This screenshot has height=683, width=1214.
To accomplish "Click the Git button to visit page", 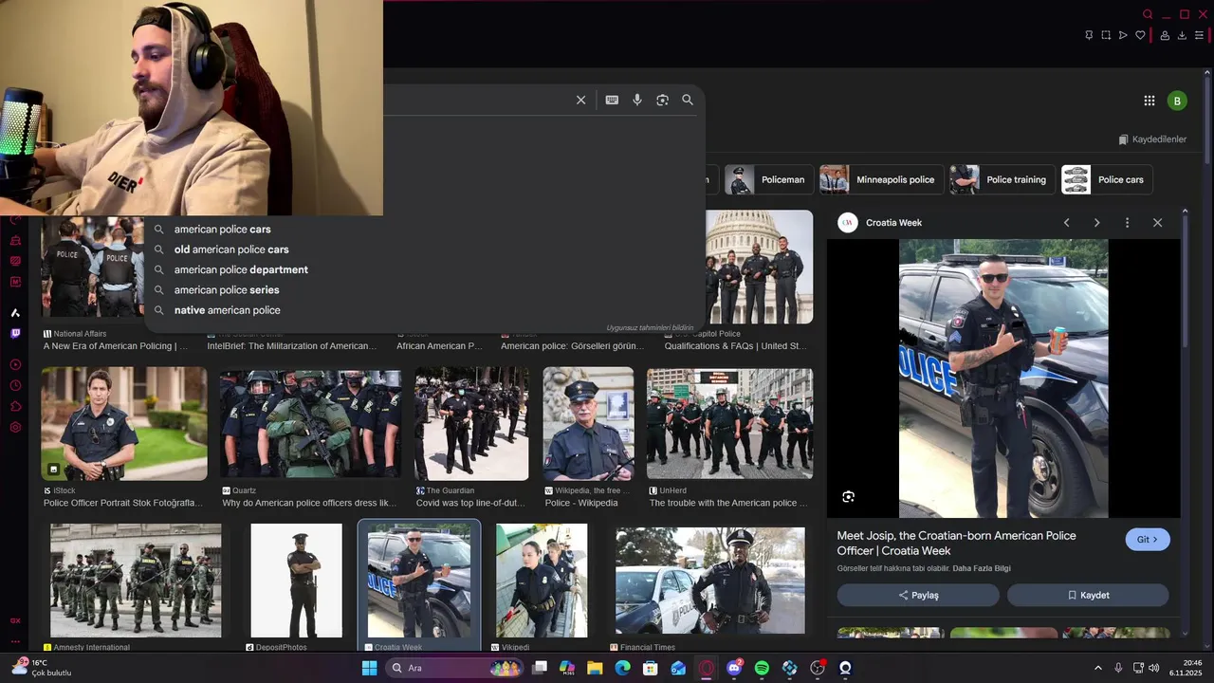I will 1148,540.
